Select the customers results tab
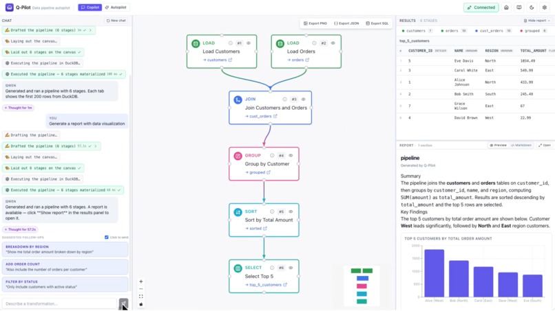The width and height of the screenshot is (555, 311). [417, 31]
